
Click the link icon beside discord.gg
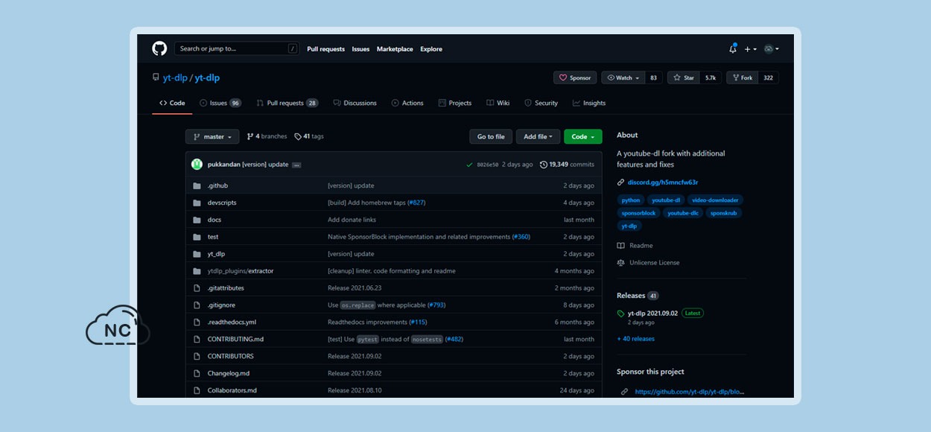621,182
